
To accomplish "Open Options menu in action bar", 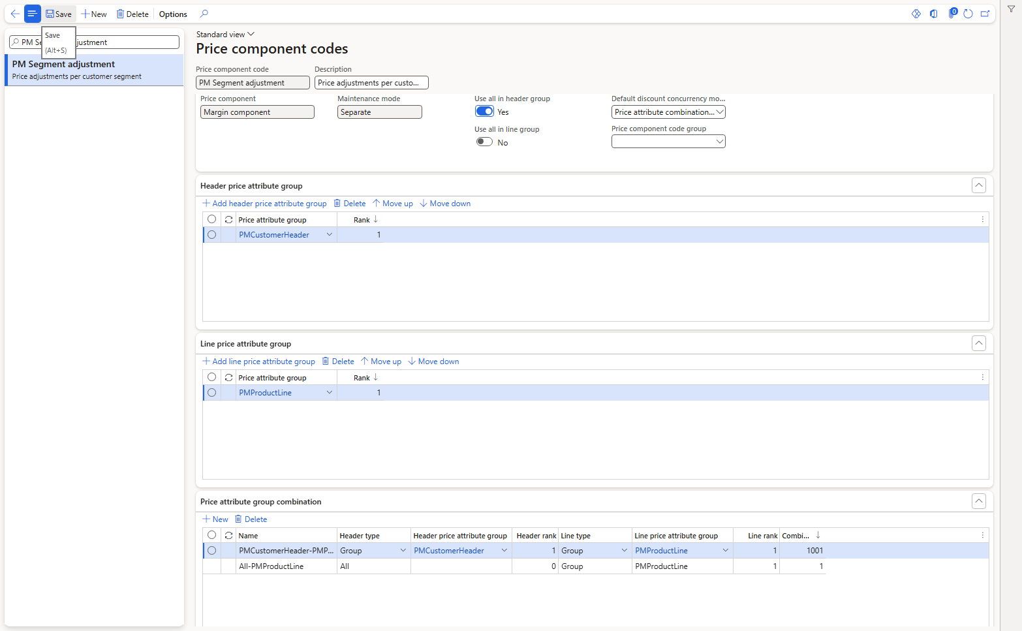I will coord(173,14).
